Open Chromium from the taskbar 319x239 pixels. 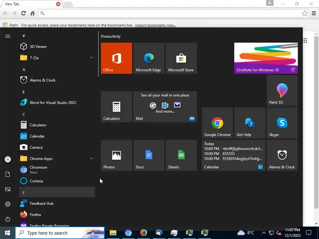128,233
